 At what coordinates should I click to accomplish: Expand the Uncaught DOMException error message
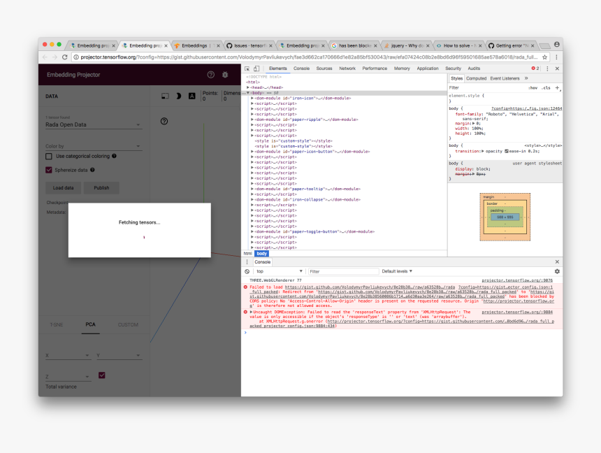point(252,312)
